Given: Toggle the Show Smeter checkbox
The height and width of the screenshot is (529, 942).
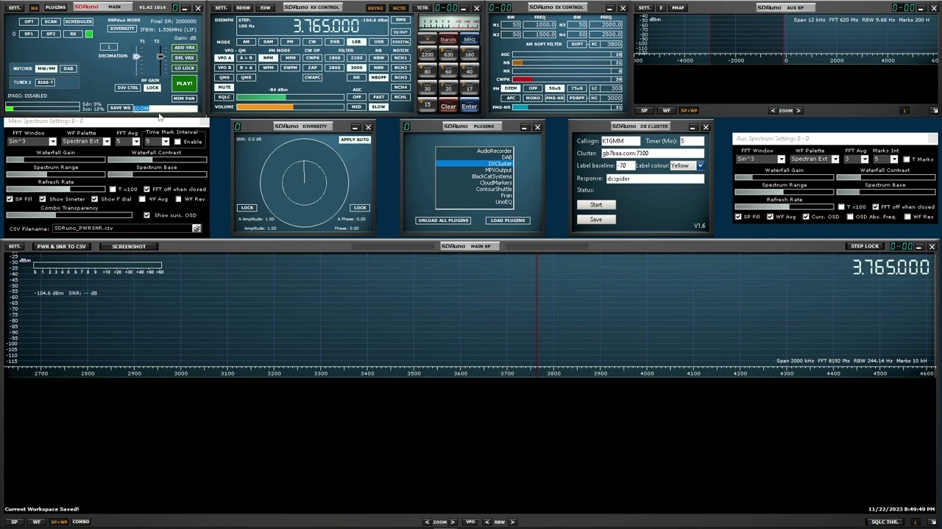Looking at the screenshot, I should (43, 199).
